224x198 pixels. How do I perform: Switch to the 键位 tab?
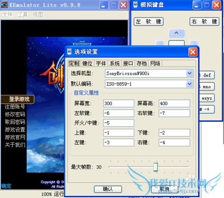(87, 63)
